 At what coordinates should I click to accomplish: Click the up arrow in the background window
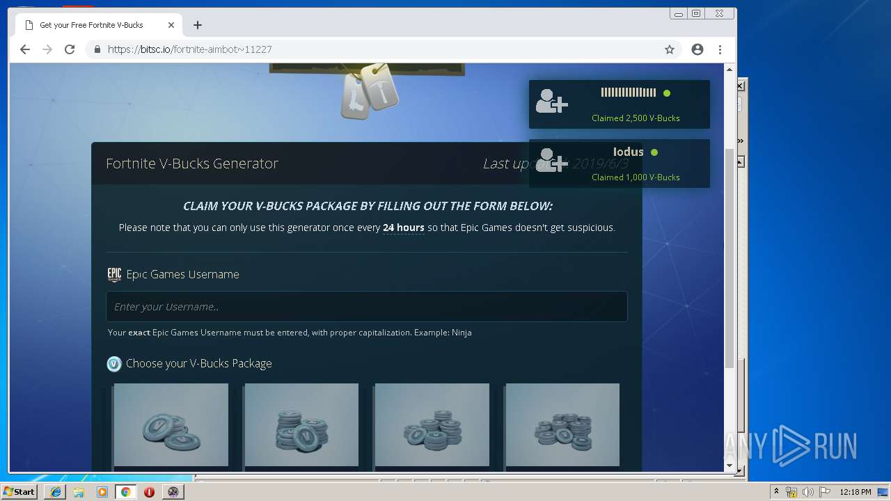(x=741, y=161)
